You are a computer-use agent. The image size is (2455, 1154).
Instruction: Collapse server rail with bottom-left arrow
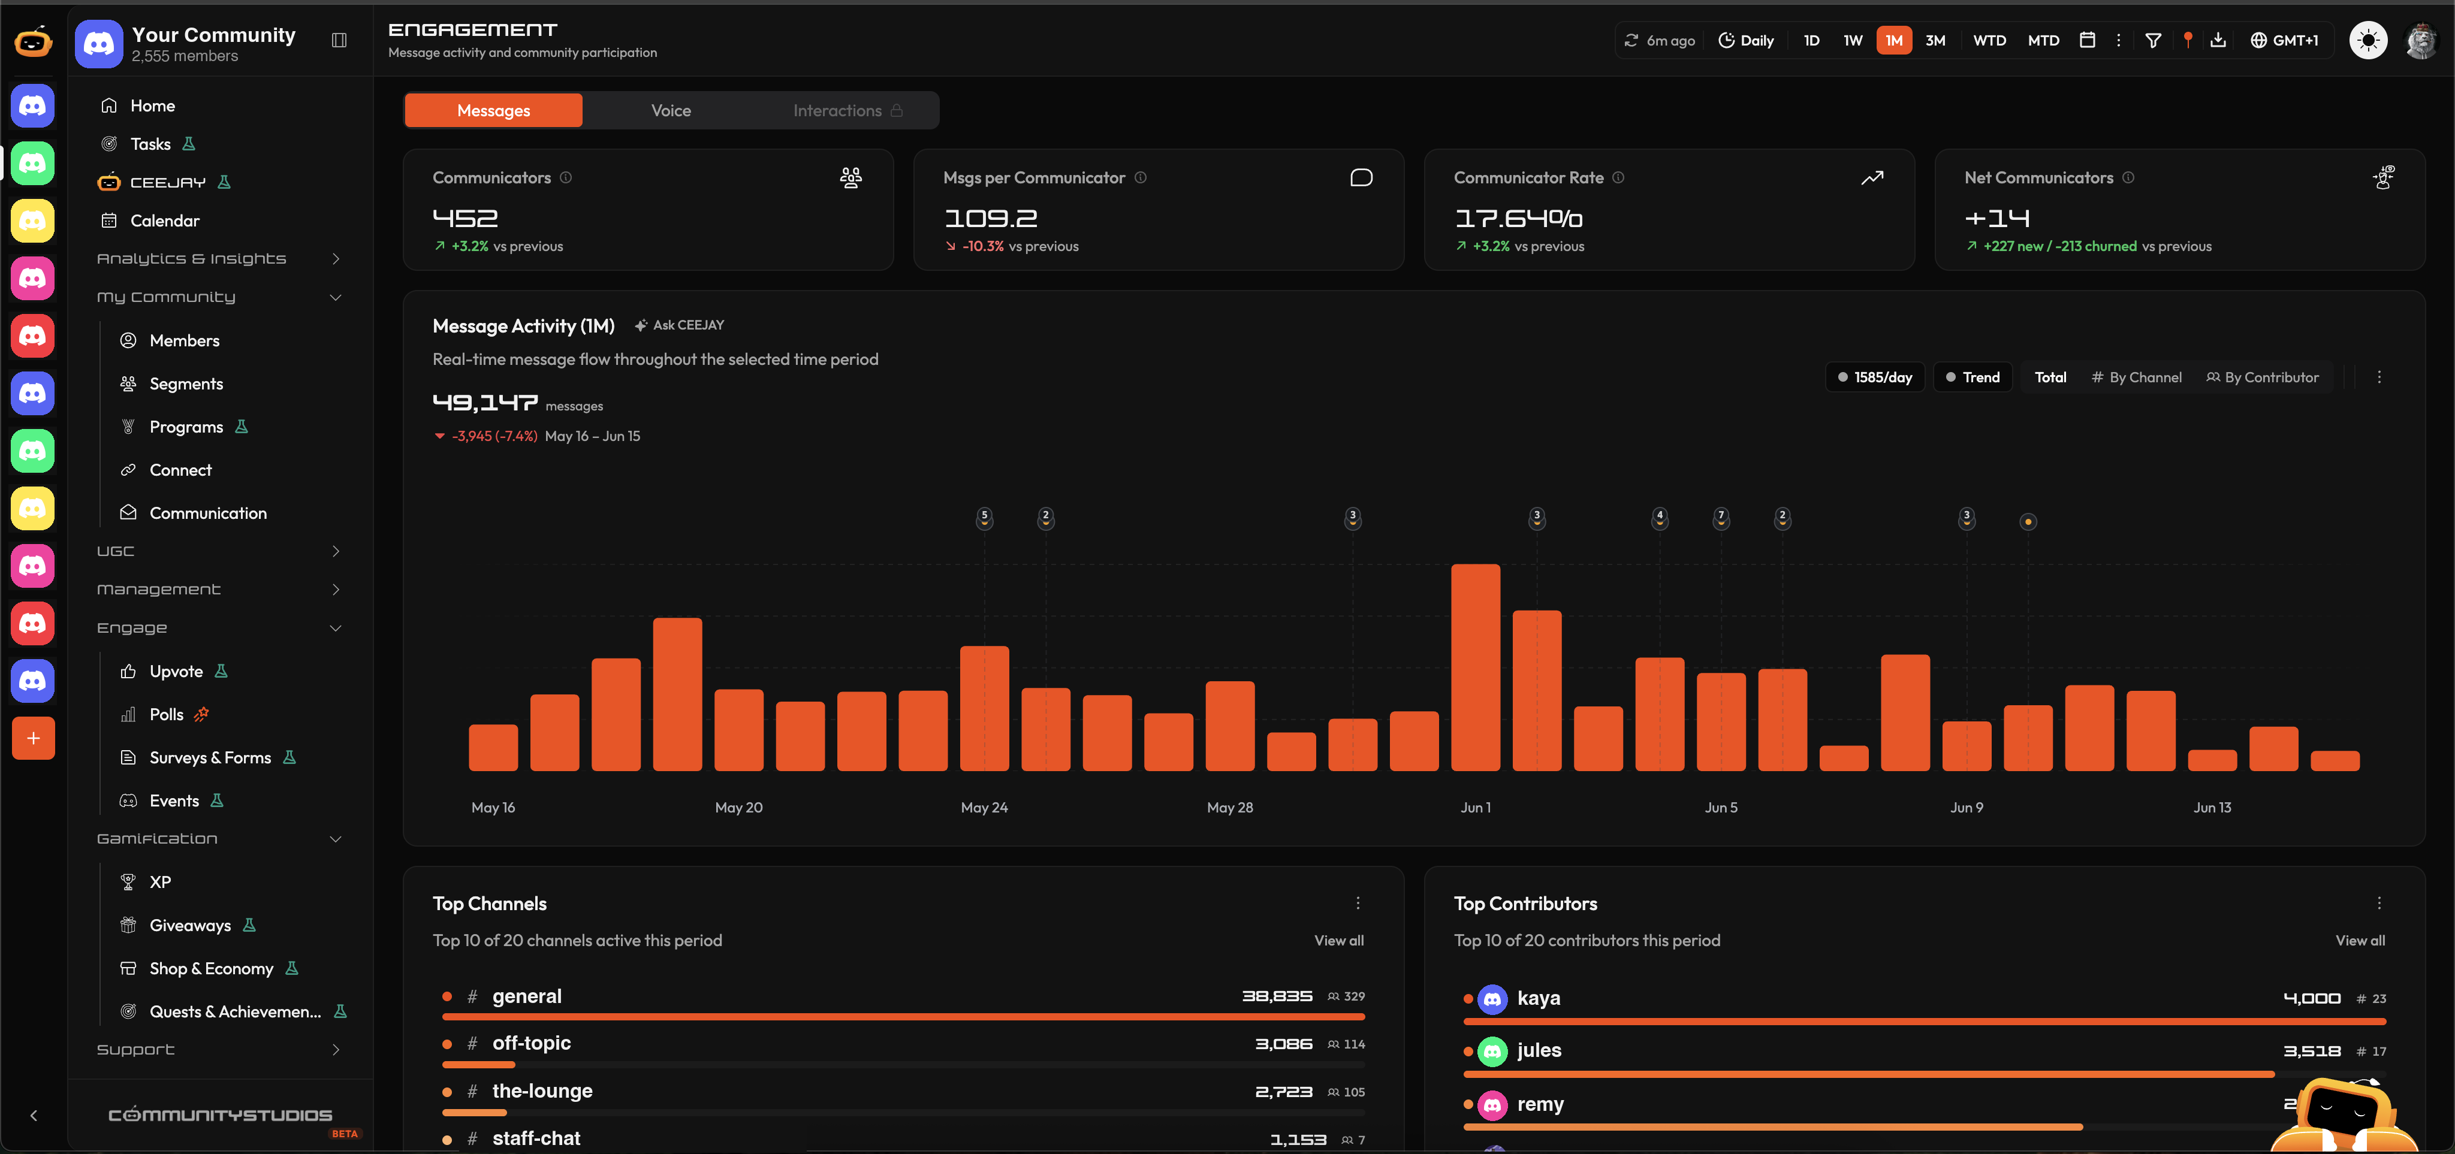point(34,1116)
